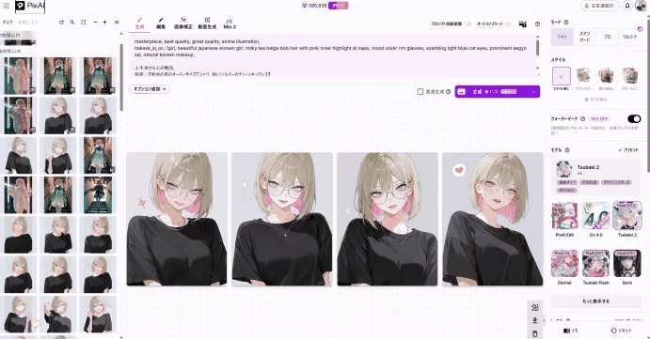This screenshot has height=339, width=650.
Task: Select the ウルトラ mode
Action: click(x=629, y=37)
